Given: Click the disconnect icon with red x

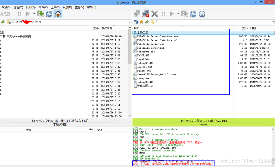Looking at the screenshot, I should click(146, 14).
